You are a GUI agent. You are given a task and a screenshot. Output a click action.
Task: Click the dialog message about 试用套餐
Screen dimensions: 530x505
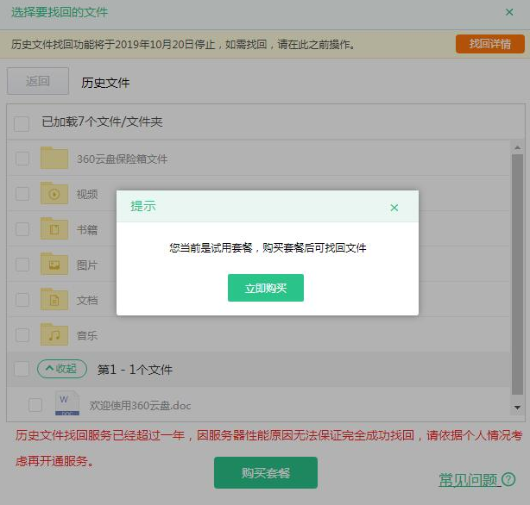click(268, 248)
